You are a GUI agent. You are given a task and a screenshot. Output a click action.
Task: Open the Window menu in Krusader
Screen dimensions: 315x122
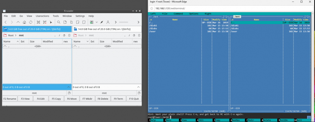click(67, 16)
